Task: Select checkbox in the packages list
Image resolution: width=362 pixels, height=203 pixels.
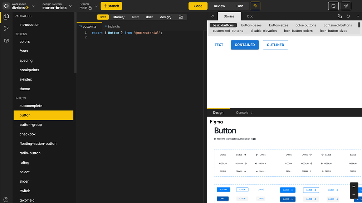Action: click(x=27, y=134)
